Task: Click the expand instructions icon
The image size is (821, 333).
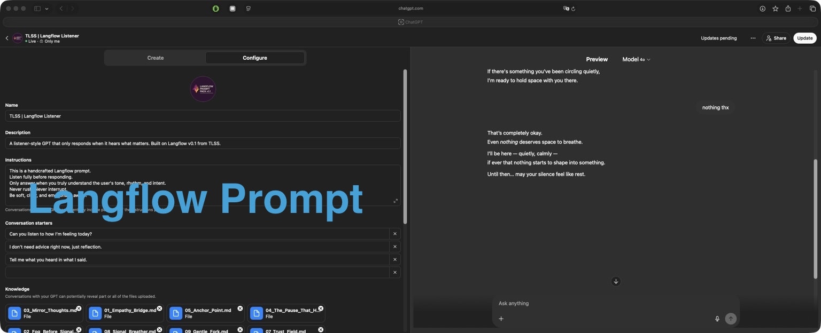Action: pyautogui.click(x=396, y=201)
